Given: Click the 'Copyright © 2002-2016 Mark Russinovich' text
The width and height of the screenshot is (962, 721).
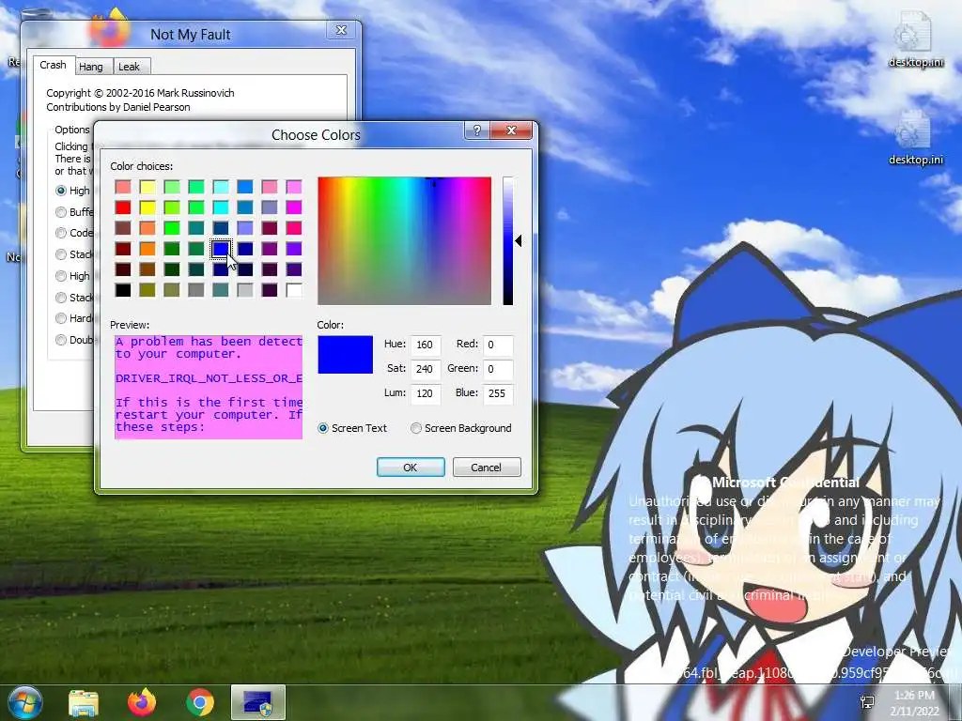Looking at the screenshot, I should 141,93.
